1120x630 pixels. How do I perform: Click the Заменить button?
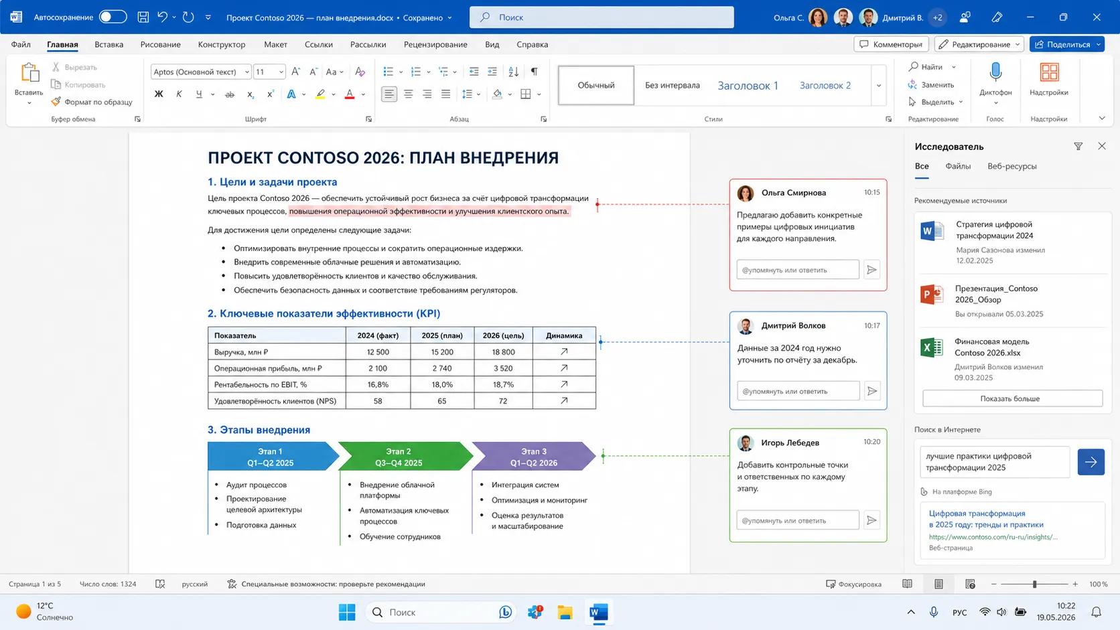click(x=931, y=84)
